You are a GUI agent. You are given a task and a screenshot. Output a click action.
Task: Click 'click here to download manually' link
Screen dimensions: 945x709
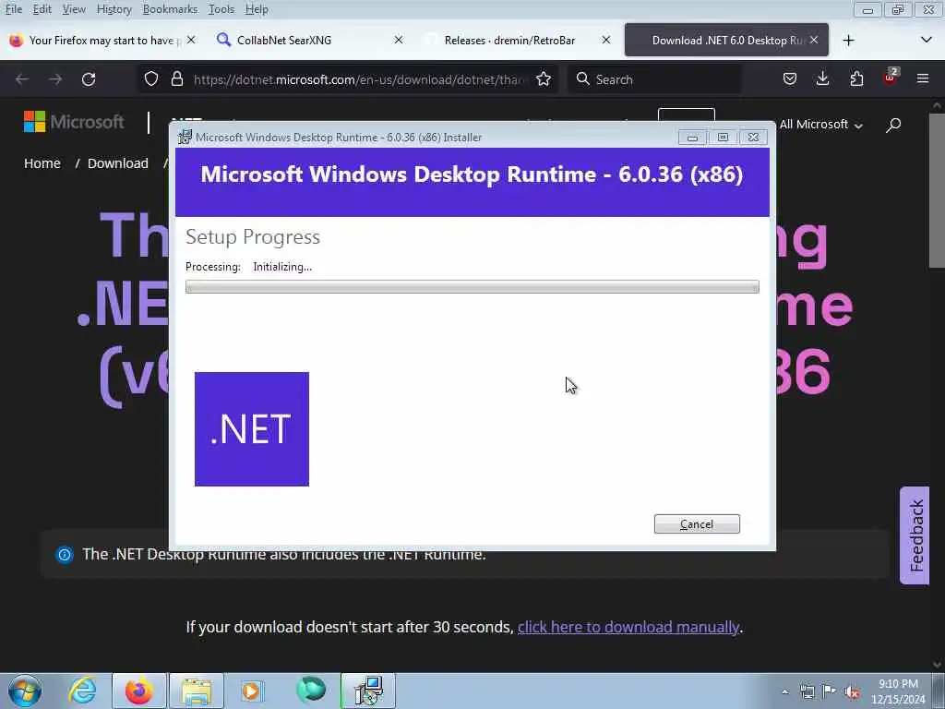[628, 627]
